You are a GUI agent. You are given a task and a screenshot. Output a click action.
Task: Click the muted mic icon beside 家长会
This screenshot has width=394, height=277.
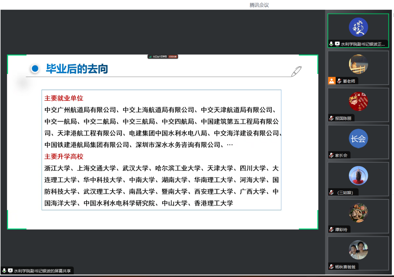tap(331, 155)
